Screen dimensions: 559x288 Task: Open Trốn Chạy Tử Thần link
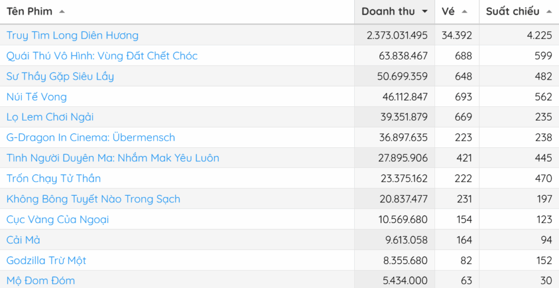53,178
